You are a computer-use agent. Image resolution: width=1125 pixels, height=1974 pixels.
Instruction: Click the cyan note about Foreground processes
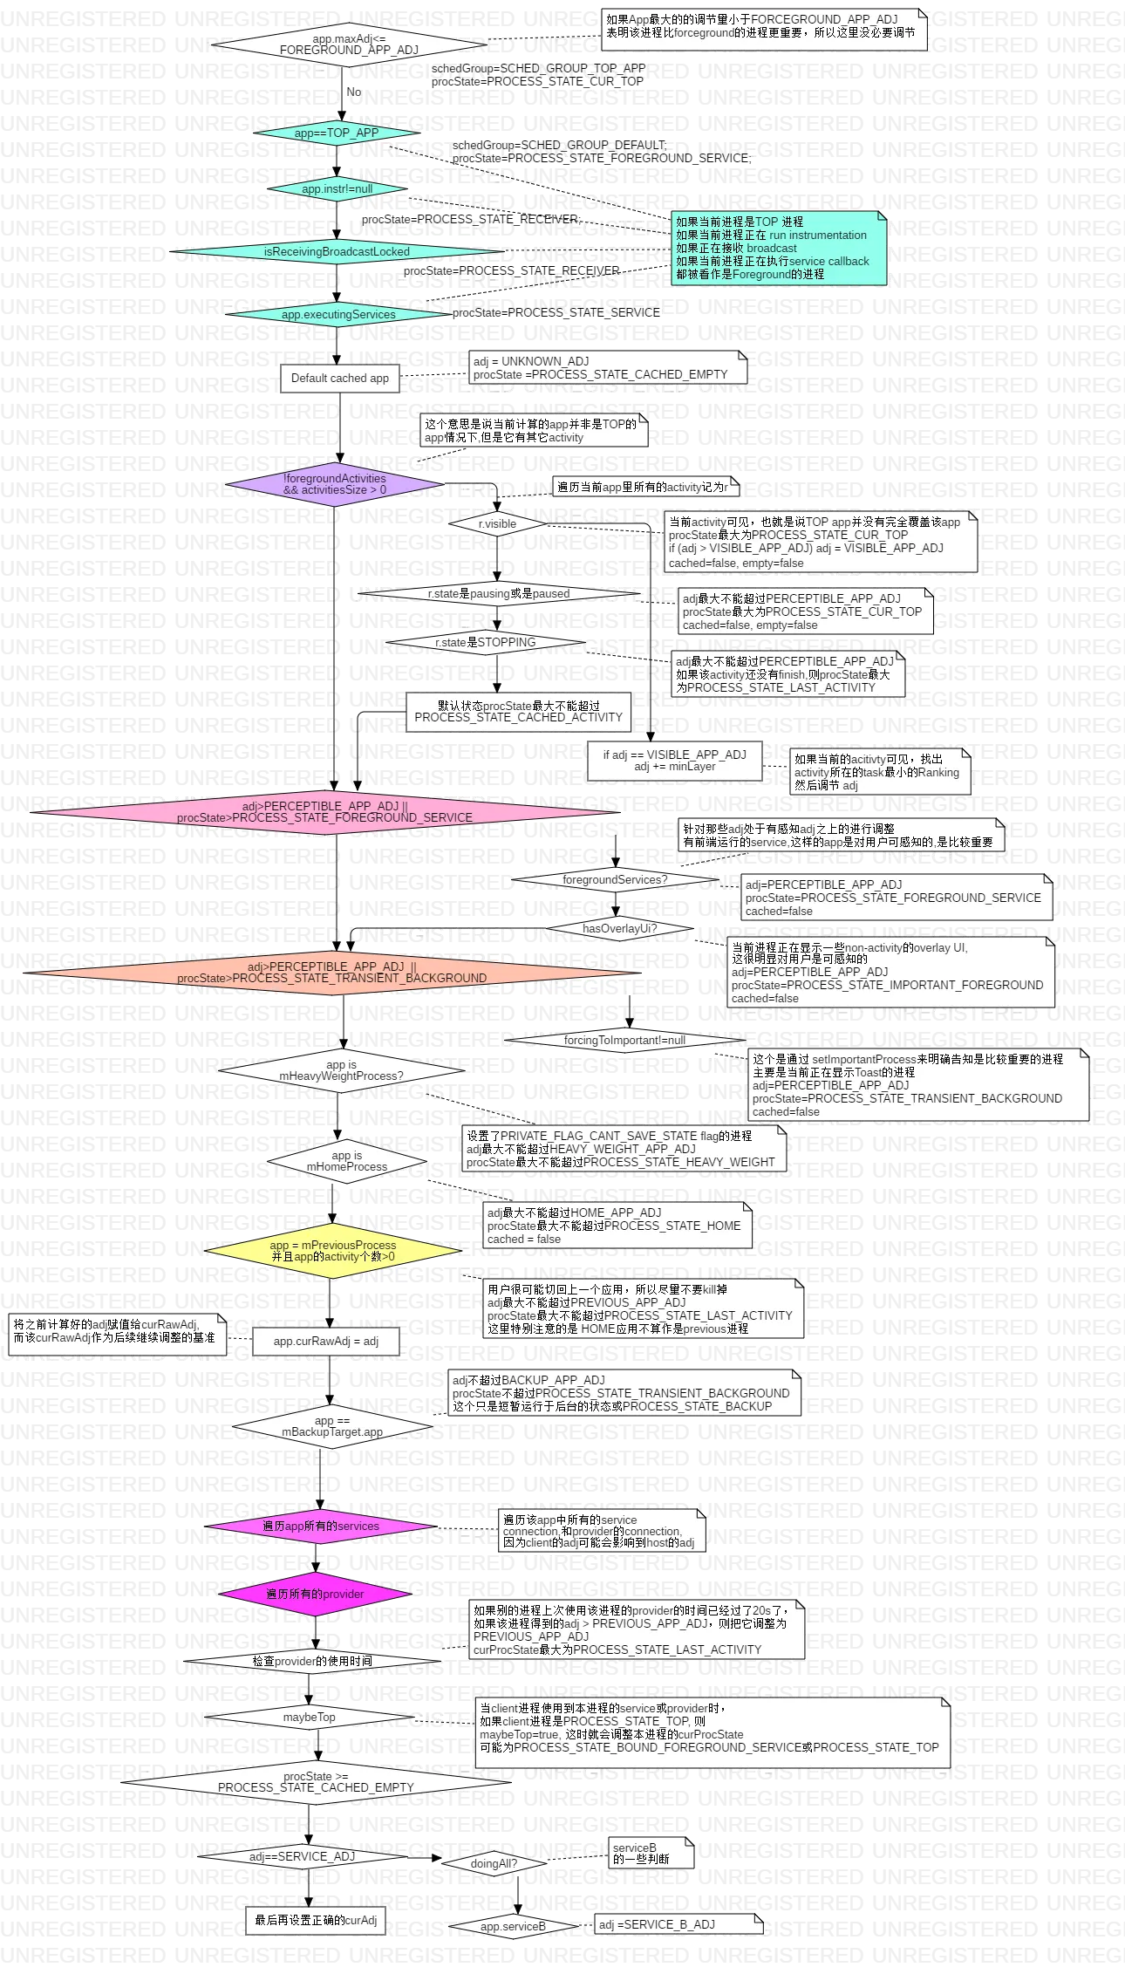point(779,248)
